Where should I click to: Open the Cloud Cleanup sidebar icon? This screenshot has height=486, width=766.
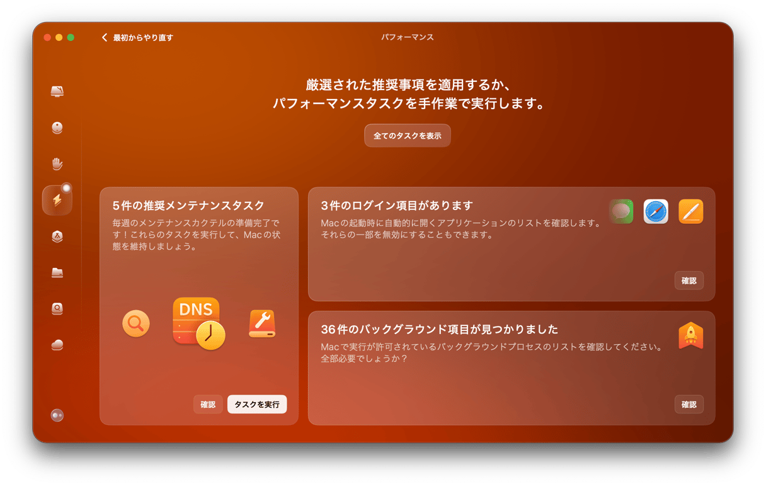pos(57,344)
